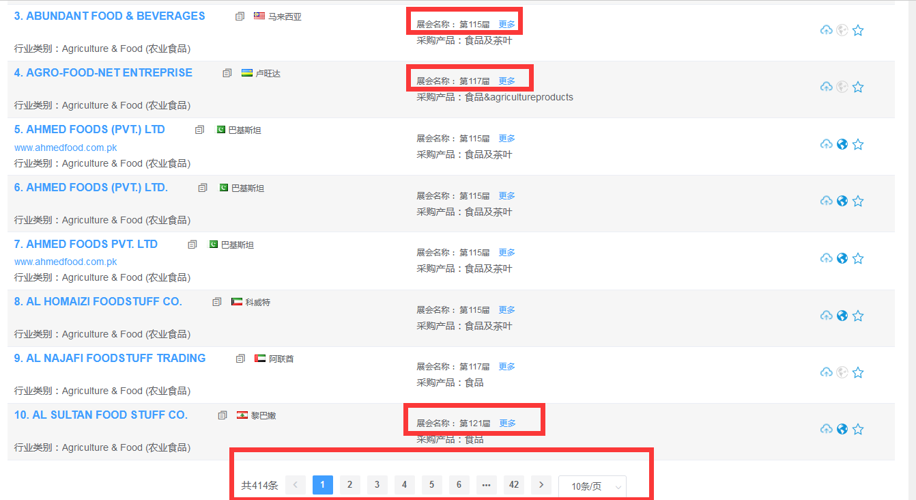Click cloud upload icon for AHMED FOODS (PVT.) LTD row 5
The image size is (916, 500).
(826, 144)
